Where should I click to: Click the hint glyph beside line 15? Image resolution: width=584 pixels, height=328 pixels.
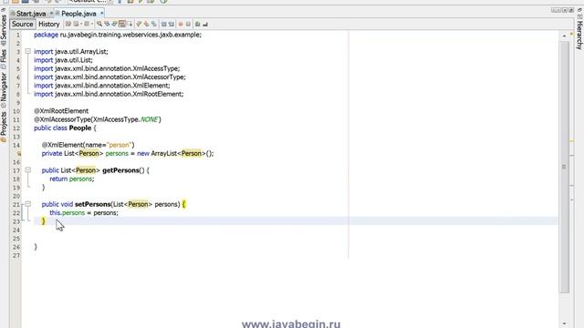pyautogui.click(x=19, y=153)
